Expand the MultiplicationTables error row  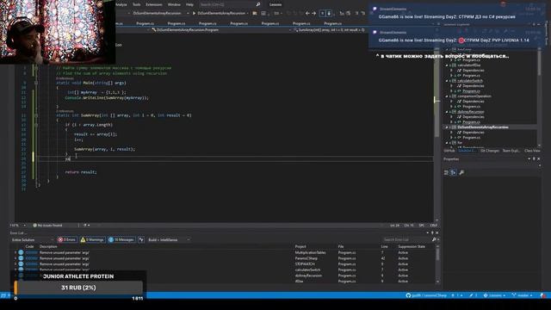(15, 252)
